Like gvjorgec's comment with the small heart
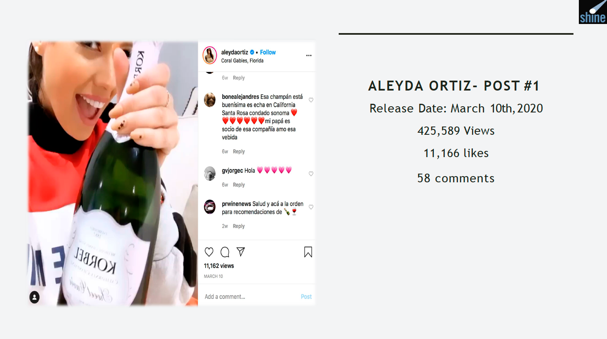The width and height of the screenshot is (607, 339). coord(311,174)
